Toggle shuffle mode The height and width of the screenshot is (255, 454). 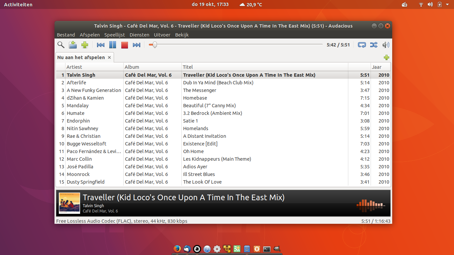374,45
